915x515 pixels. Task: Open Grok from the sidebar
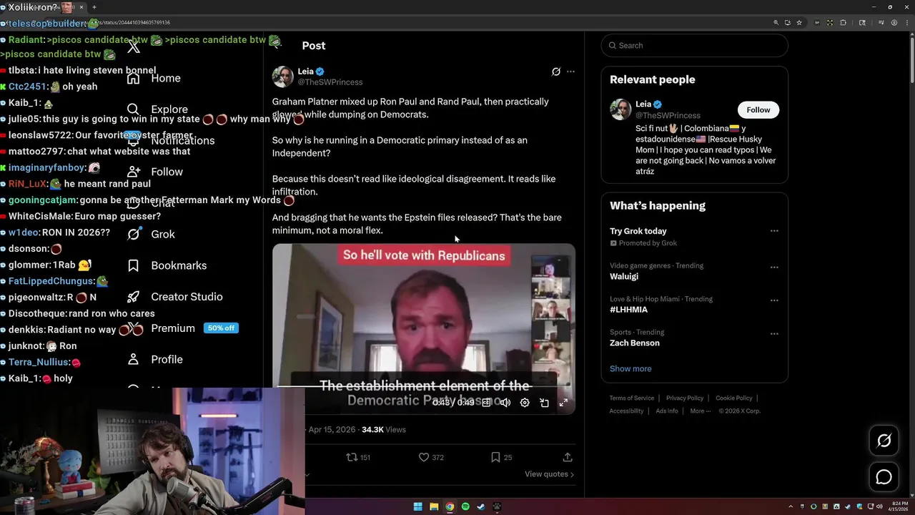163,234
